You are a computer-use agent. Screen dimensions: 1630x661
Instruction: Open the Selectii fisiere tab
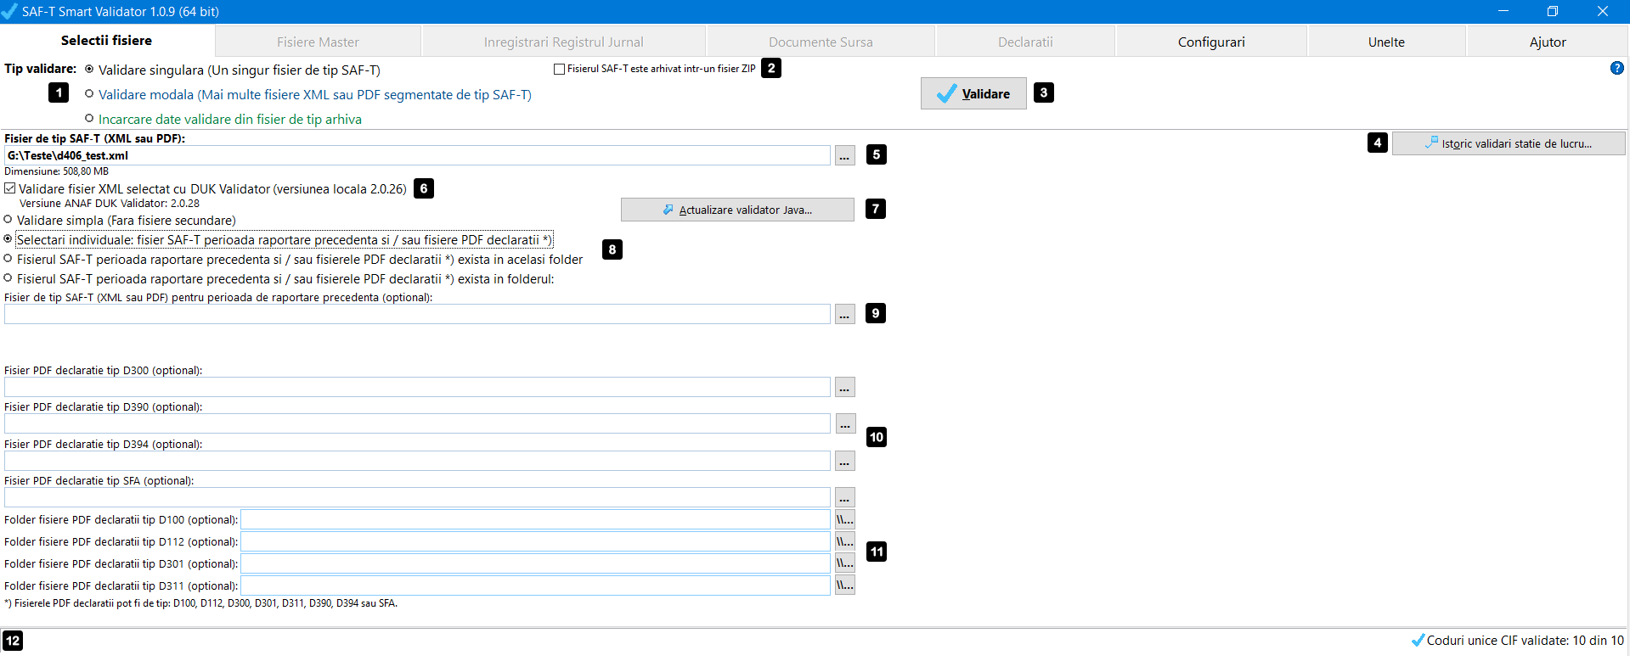(x=107, y=41)
